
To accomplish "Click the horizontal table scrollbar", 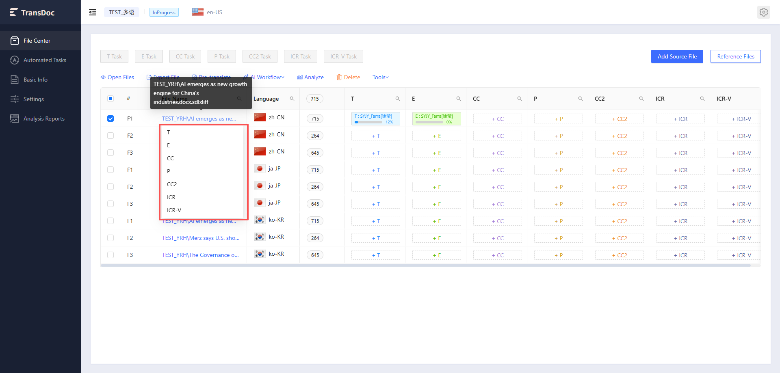I will [x=425, y=265].
